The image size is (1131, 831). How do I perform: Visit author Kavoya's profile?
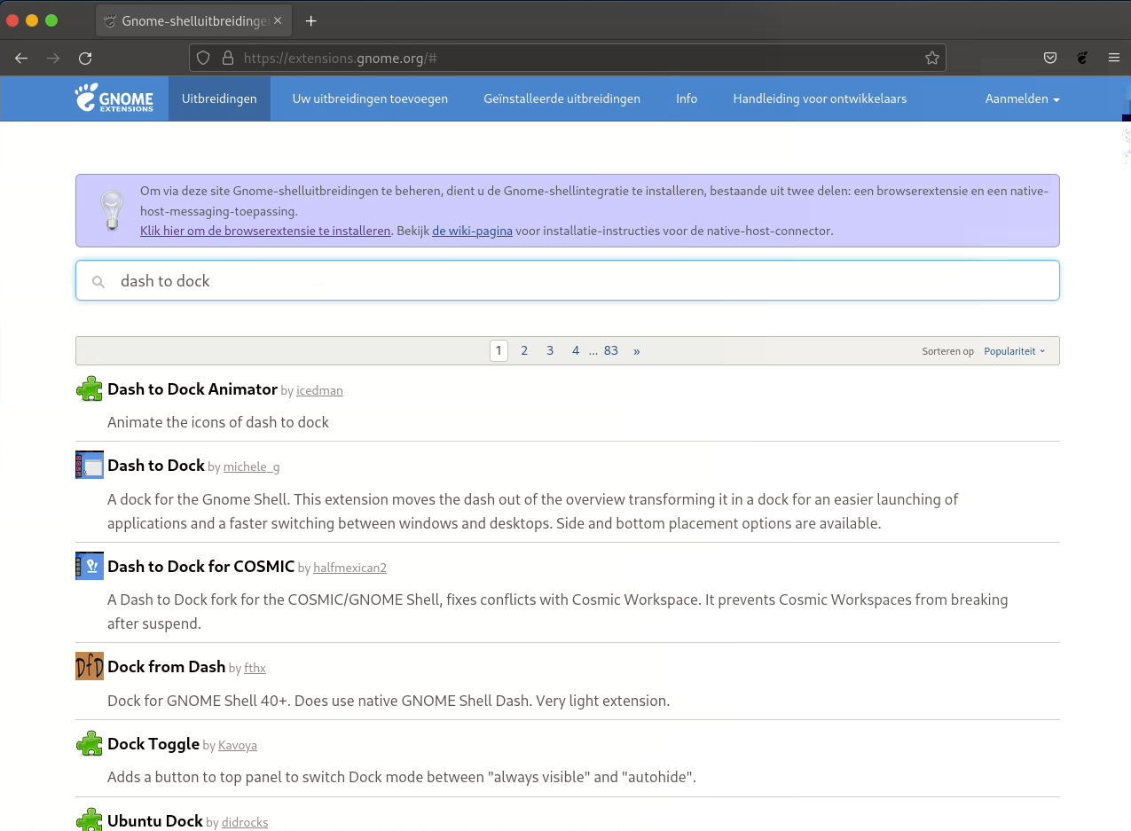point(238,745)
